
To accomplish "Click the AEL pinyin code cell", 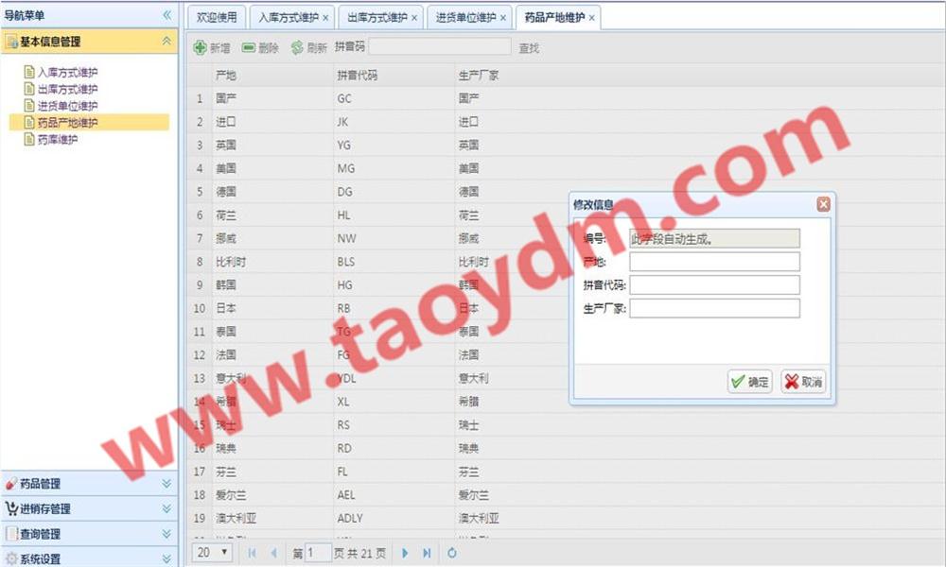I will click(x=394, y=495).
